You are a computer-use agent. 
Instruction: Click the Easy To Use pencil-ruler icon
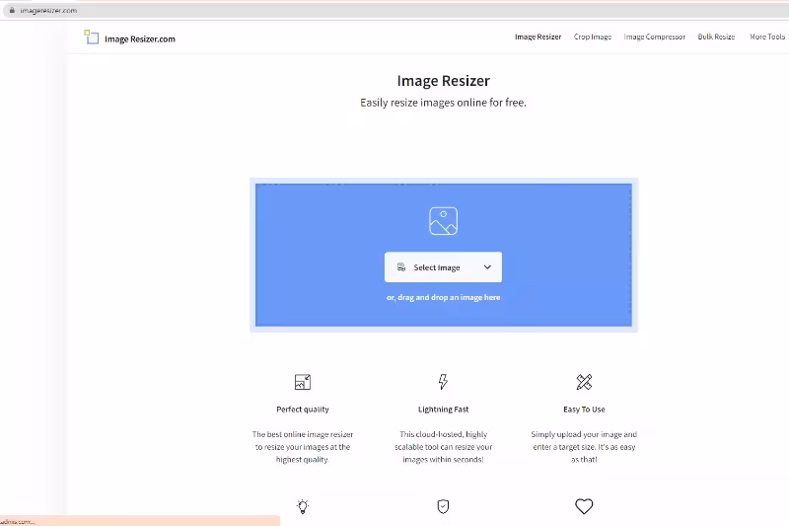coord(584,382)
